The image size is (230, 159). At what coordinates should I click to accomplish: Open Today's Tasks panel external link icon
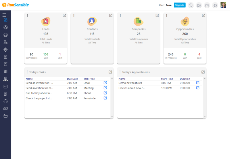point(110,72)
